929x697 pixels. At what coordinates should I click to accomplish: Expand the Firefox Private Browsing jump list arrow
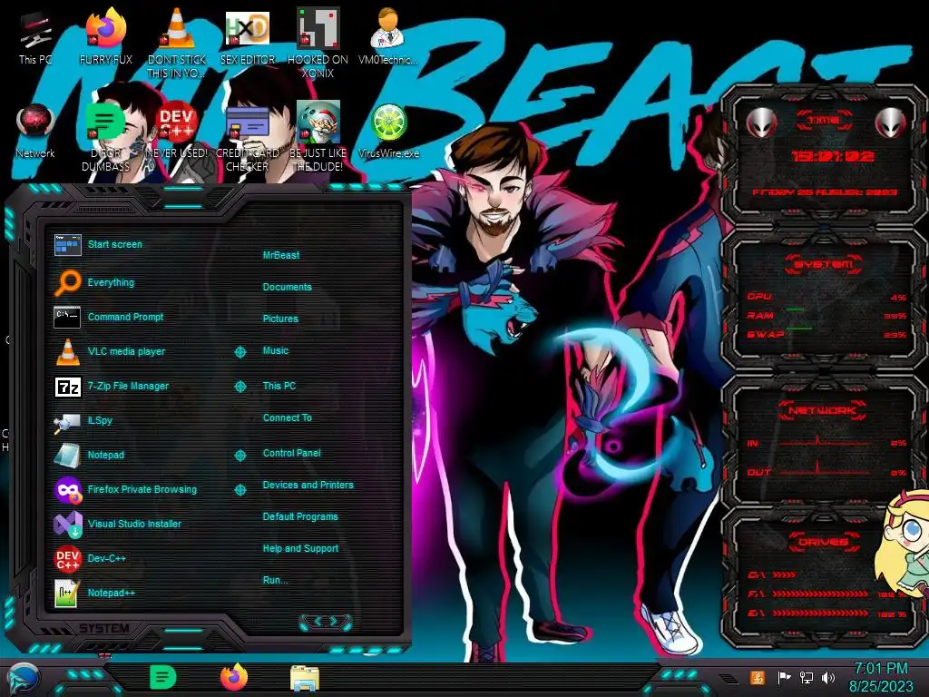click(240, 490)
